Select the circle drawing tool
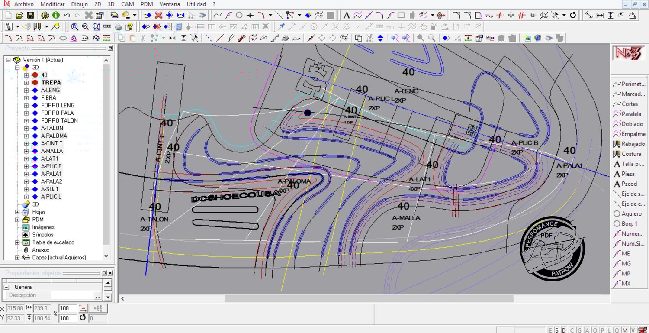This screenshot has width=649, height=333. [239, 15]
